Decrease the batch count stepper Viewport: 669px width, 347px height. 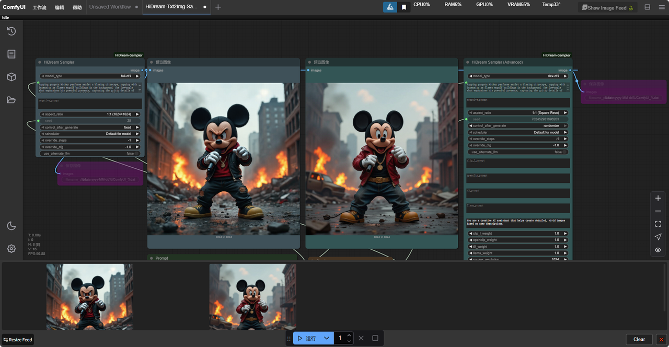pos(349,341)
